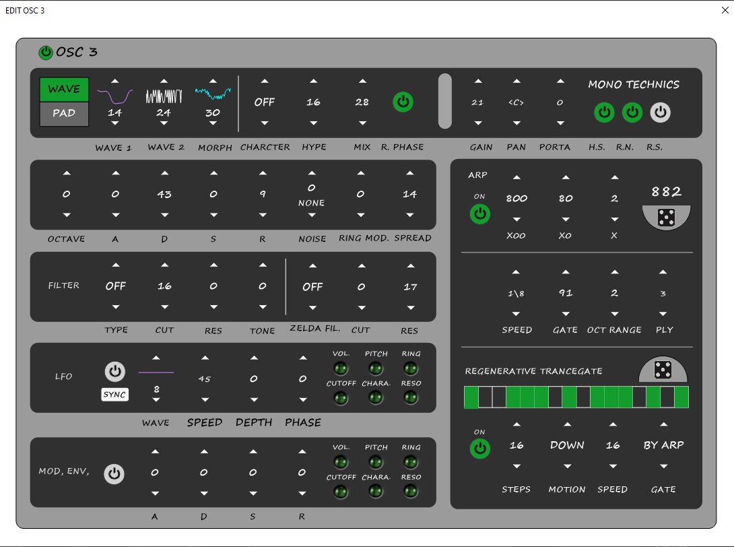Turn off the ARP ON switch
Image resolution: width=734 pixels, height=547 pixels.
point(479,215)
